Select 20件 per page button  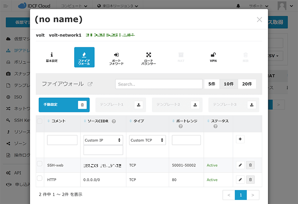247,84
